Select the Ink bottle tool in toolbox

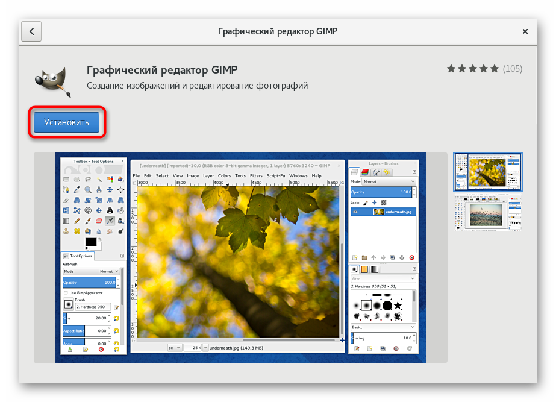[x=121, y=221]
